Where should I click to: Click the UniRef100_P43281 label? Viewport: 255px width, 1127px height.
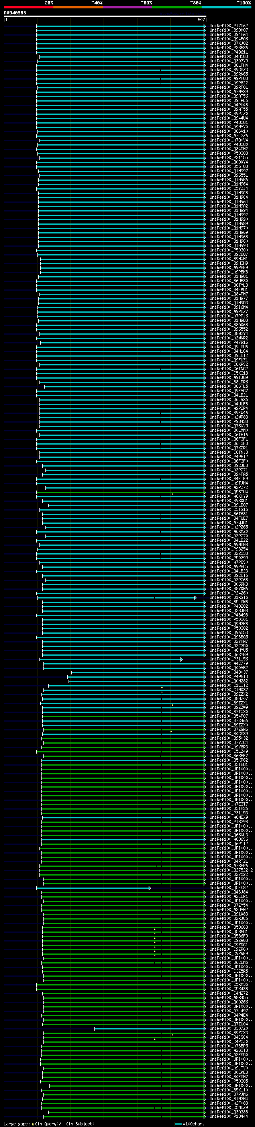228,122
